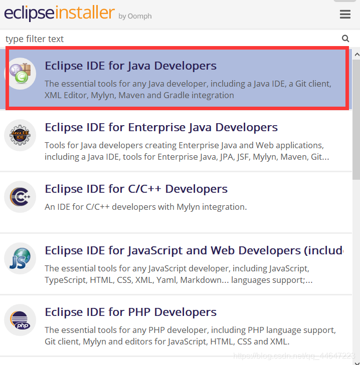Click the PHP developer description text
Viewport: 360px width, 365px height.
pyautogui.click(x=190, y=335)
